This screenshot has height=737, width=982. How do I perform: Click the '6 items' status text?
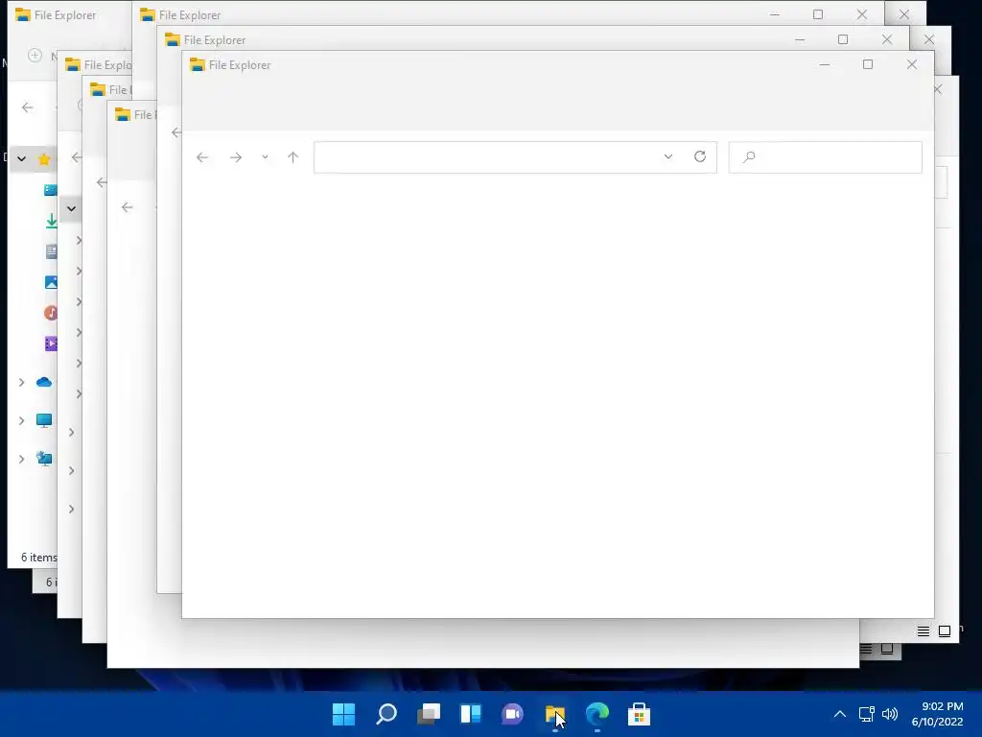[x=38, y=558]
